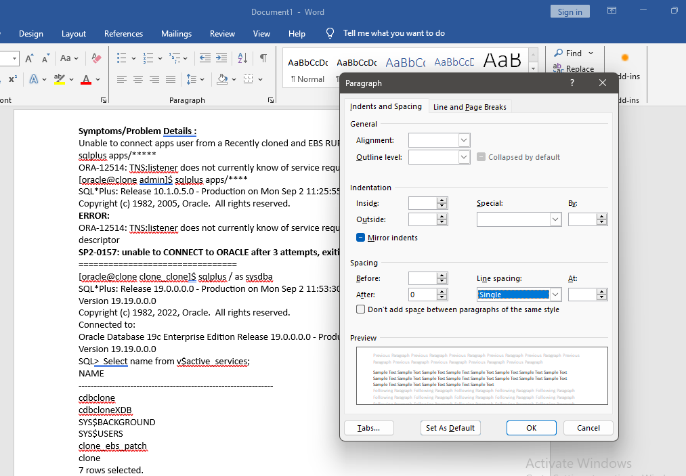Enable Don't add space between paragraphs checkbox
686x476 pixels.
[x=361, y=309]
